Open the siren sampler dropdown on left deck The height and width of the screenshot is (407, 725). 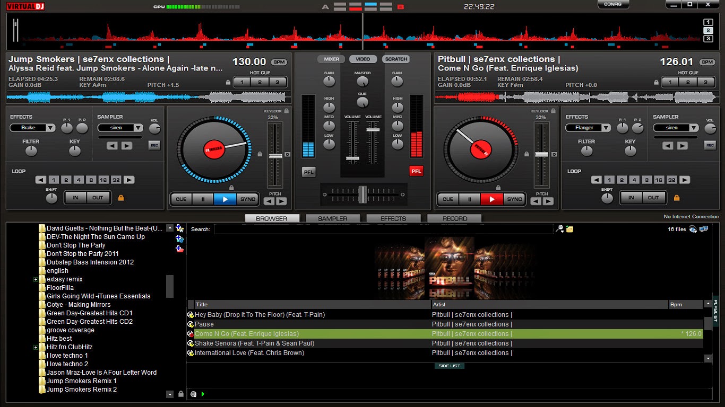coord(120,128)
